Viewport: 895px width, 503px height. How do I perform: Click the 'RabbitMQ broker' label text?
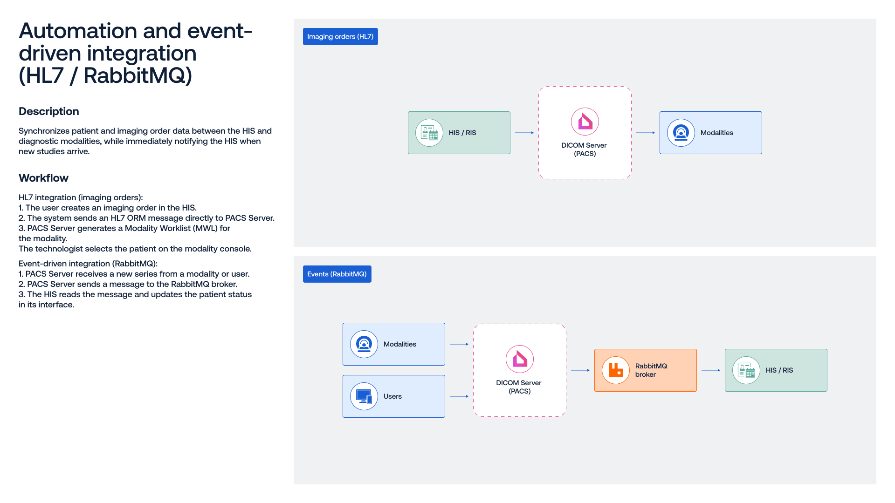[651, 370]
